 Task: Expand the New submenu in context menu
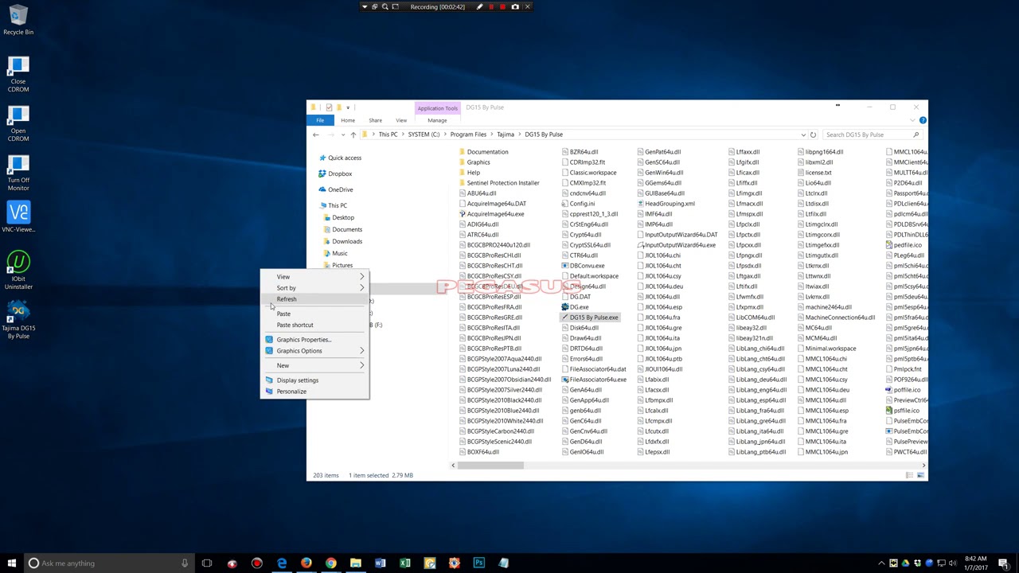point(314,365)
